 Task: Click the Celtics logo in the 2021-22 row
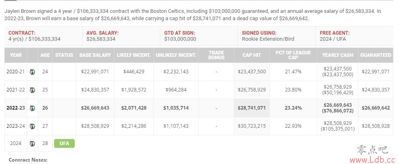tap(32, 90)
